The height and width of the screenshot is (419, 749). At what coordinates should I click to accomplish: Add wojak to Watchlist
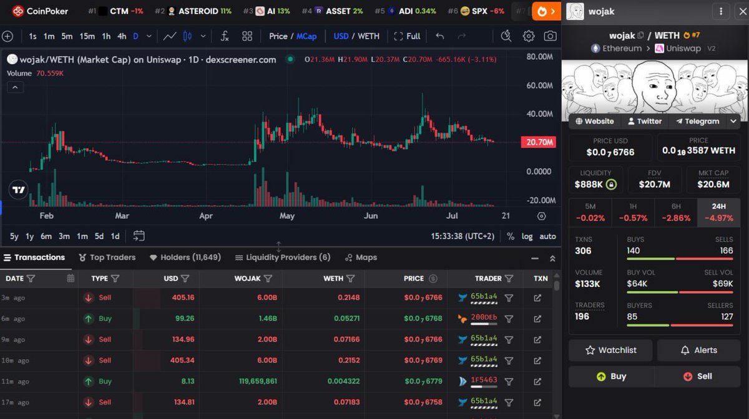point(610,350)
